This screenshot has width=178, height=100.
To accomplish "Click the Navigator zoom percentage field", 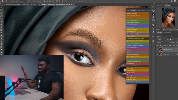I will pyautogui.click(x=158, y=30).
